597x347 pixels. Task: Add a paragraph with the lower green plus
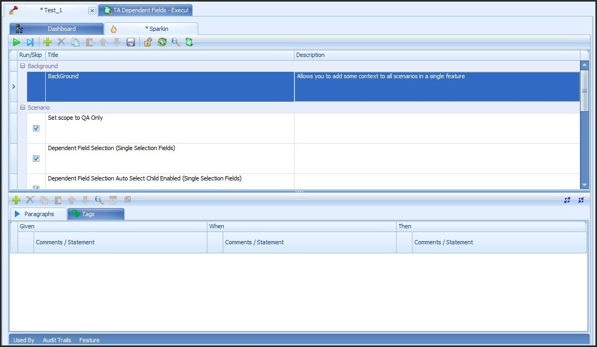[16, 200]
